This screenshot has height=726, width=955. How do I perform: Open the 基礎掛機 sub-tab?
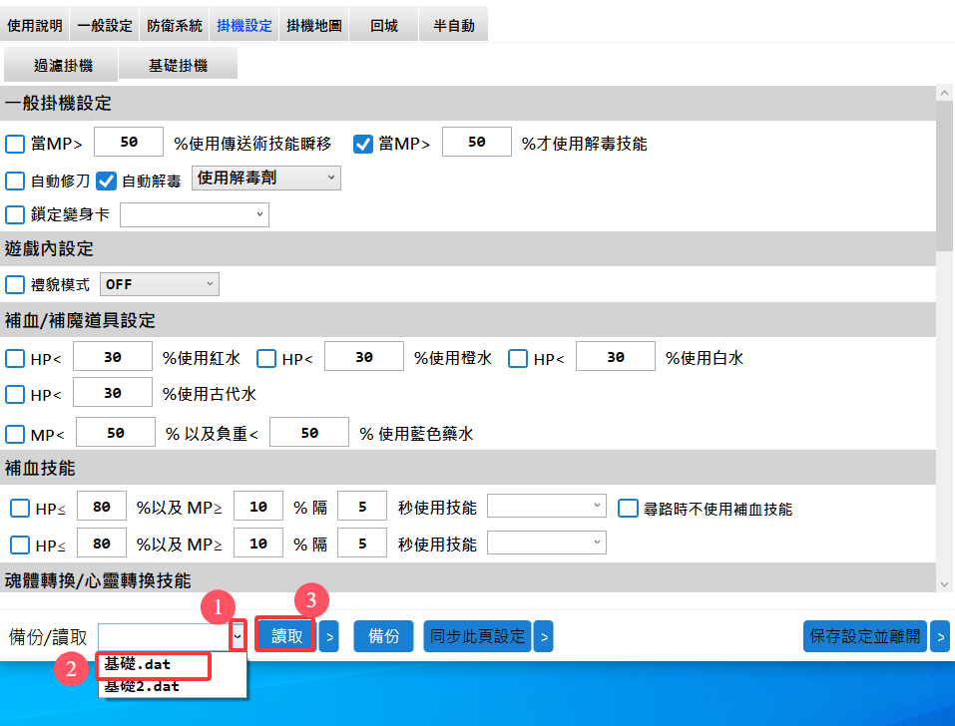click(178, 65)
